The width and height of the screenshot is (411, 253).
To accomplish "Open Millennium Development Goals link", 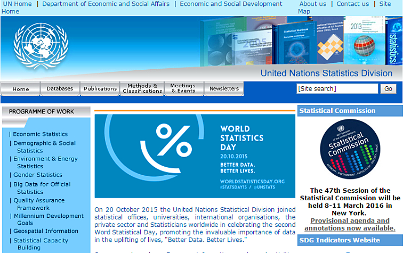I will (49, 219).
